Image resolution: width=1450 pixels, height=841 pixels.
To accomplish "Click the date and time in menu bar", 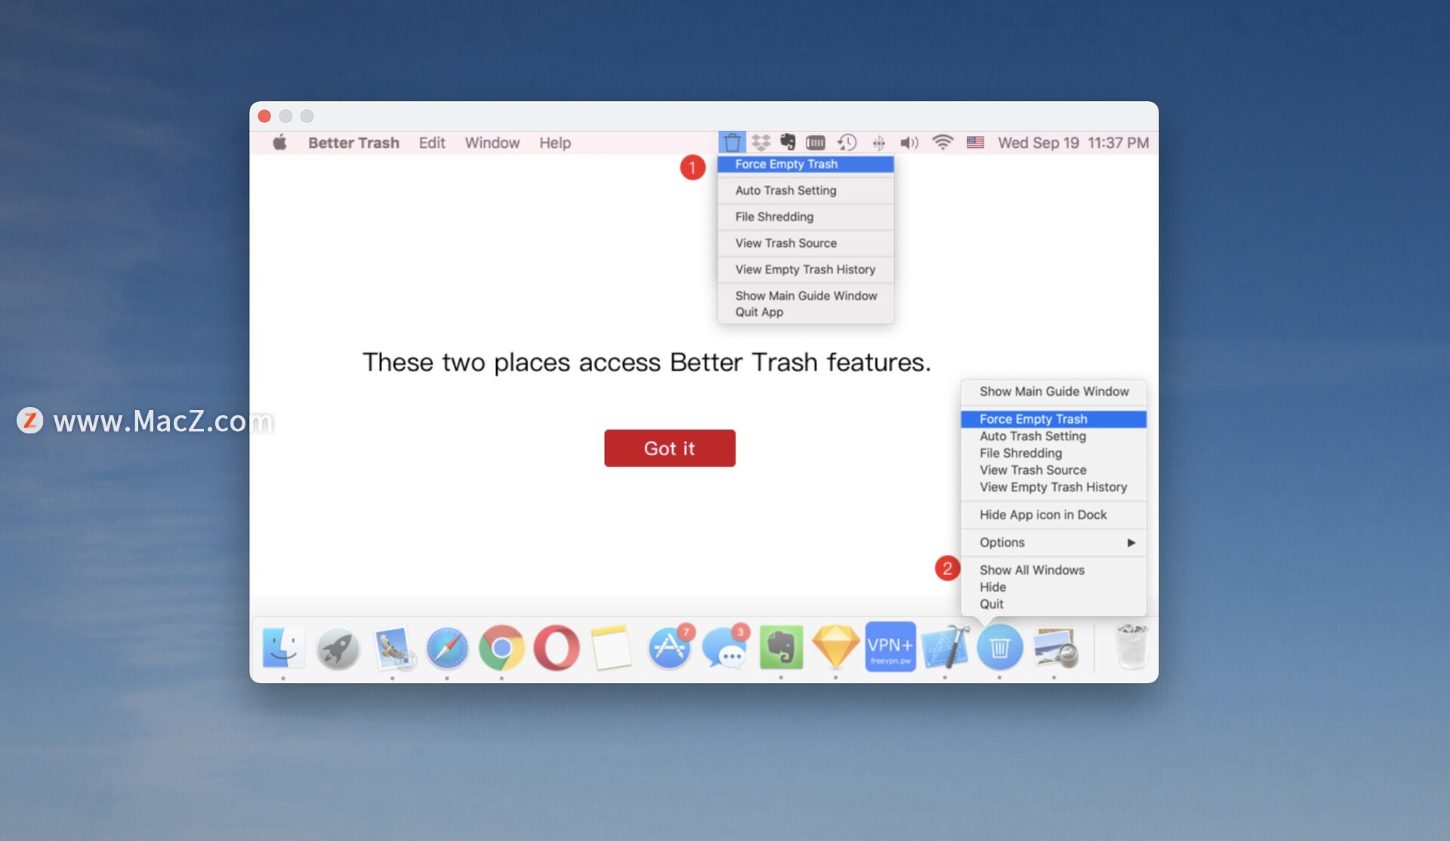I will point(1073,143).
